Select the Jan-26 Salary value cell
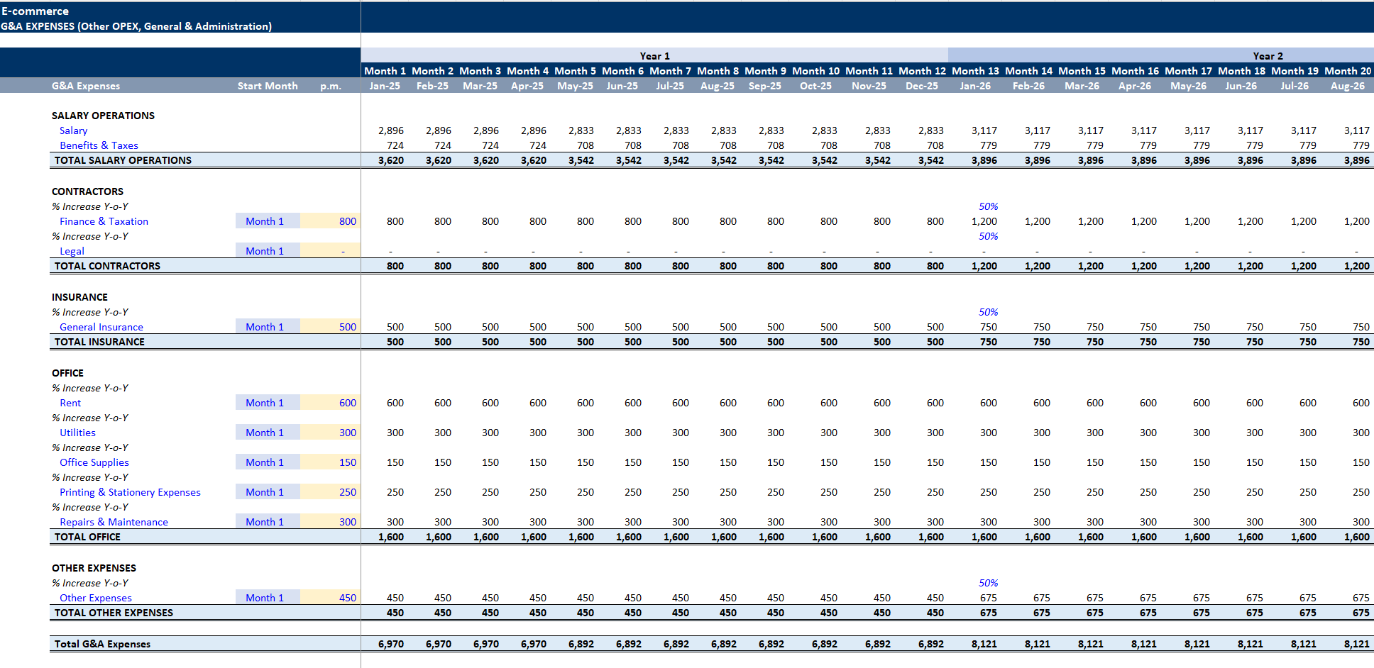Image resolution: width=1374 pixels, height=668 pixels. (x=984, y=130)
